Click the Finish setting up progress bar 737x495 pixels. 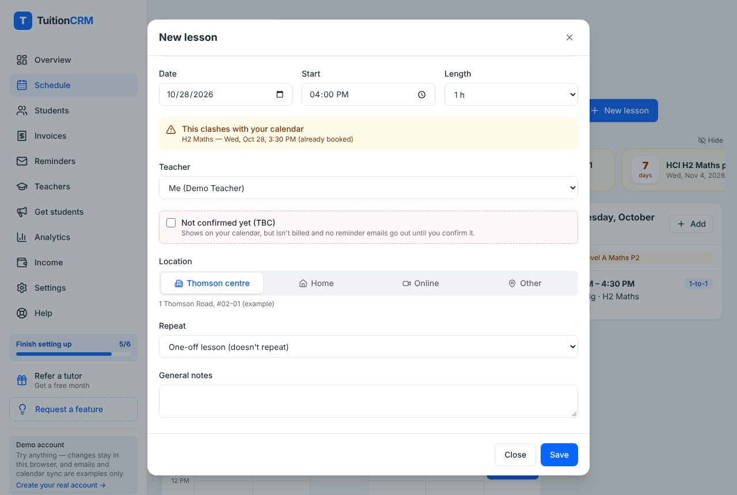pyautogui.click(x=73, y=353)
